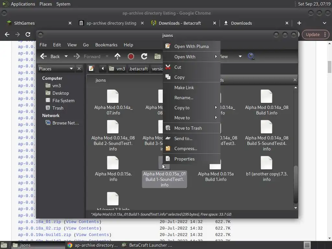Open the File menu
This screenshot has width=332, height=249.
point(43,45)
